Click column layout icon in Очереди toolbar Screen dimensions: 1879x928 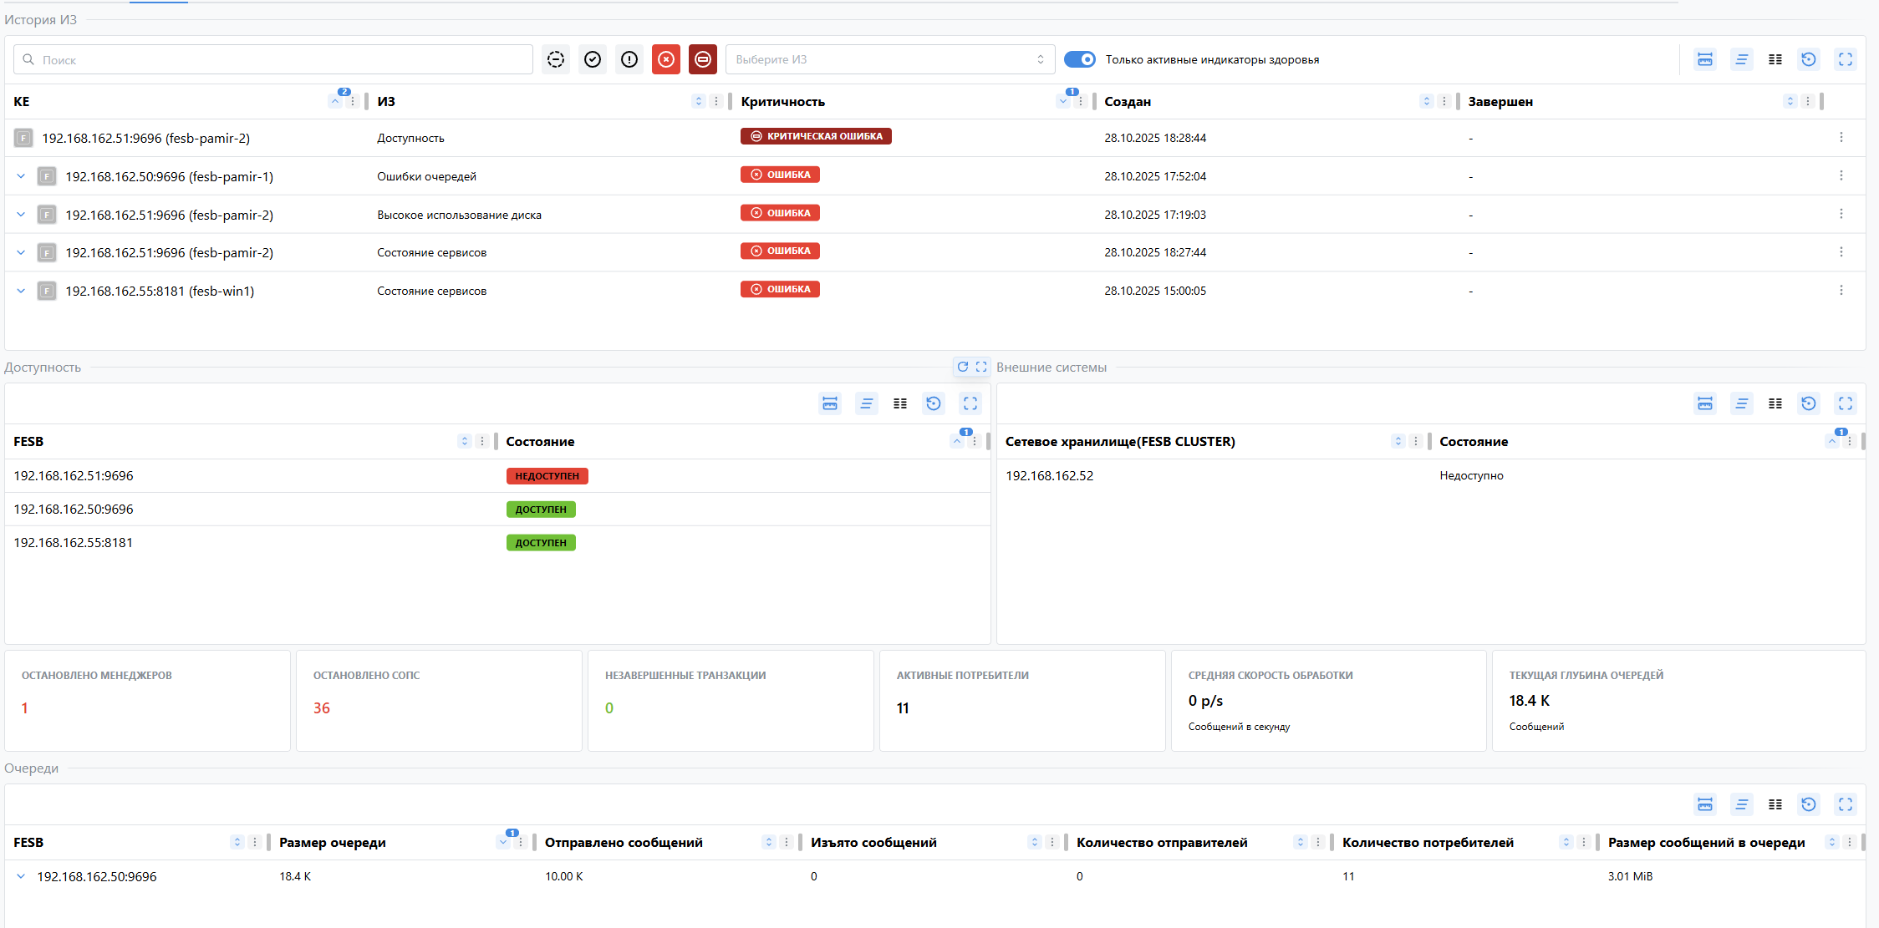pyautogui.click(x=1775, y=804)
